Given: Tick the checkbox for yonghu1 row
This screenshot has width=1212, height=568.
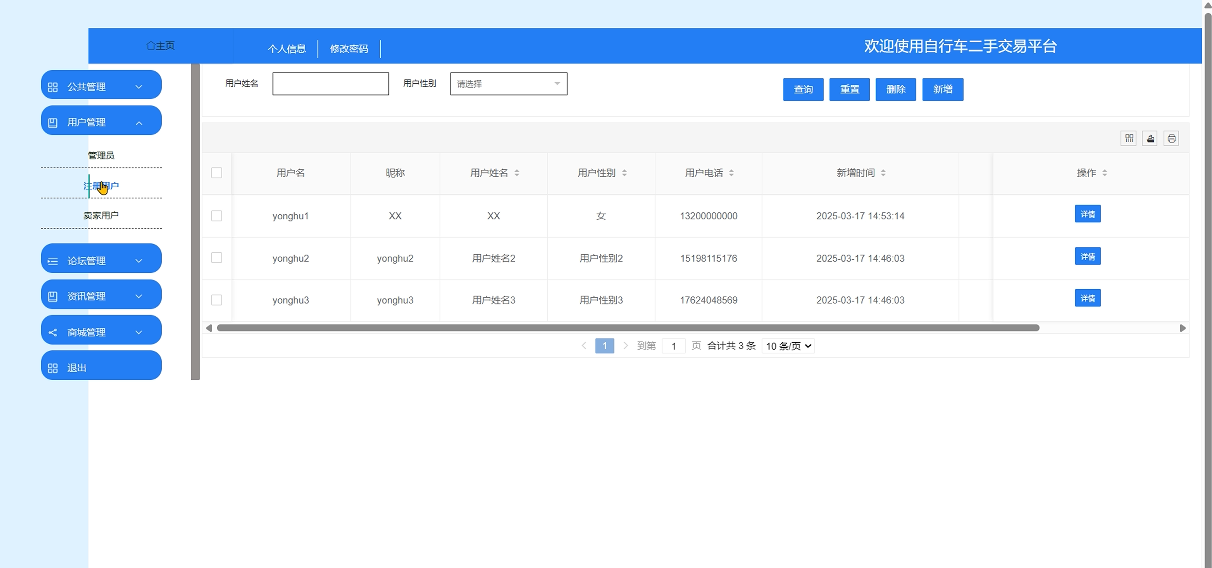Looking at the screenshot, I should tap(216, 216).
